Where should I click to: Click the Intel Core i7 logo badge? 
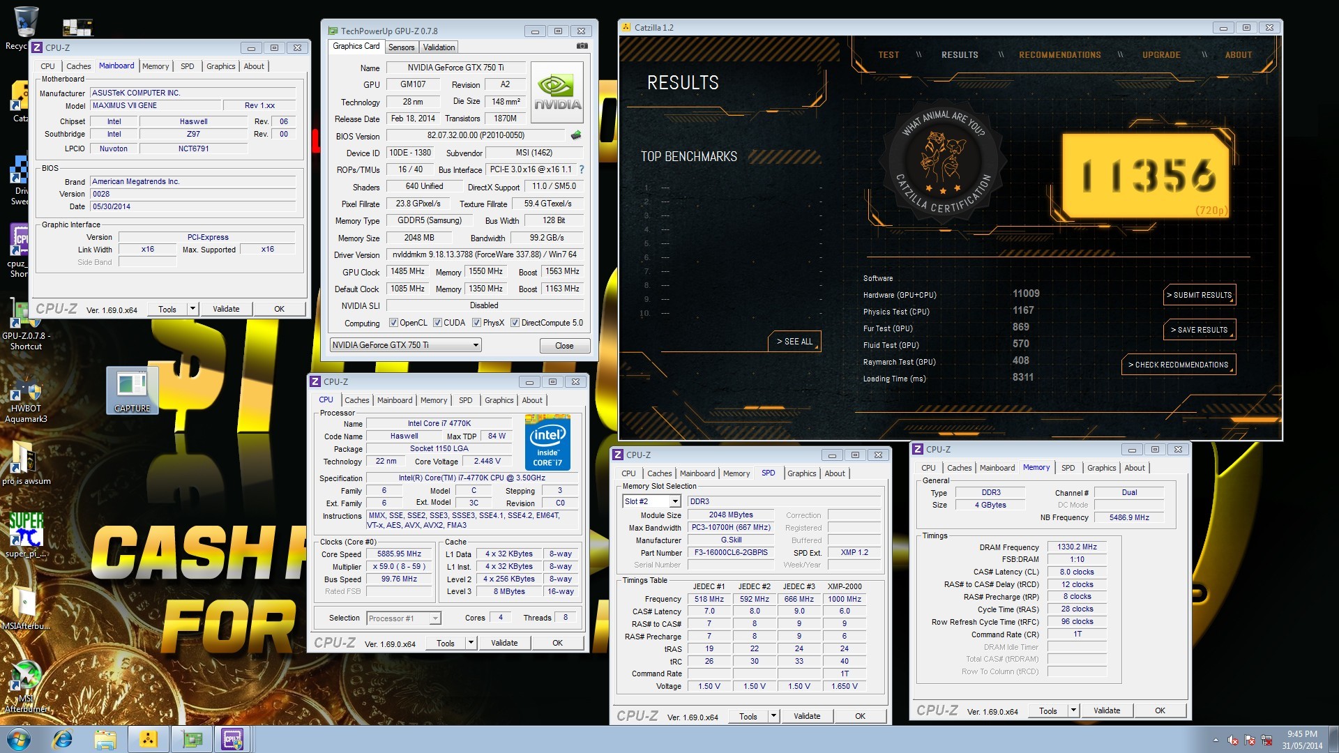tap(547, 442)
